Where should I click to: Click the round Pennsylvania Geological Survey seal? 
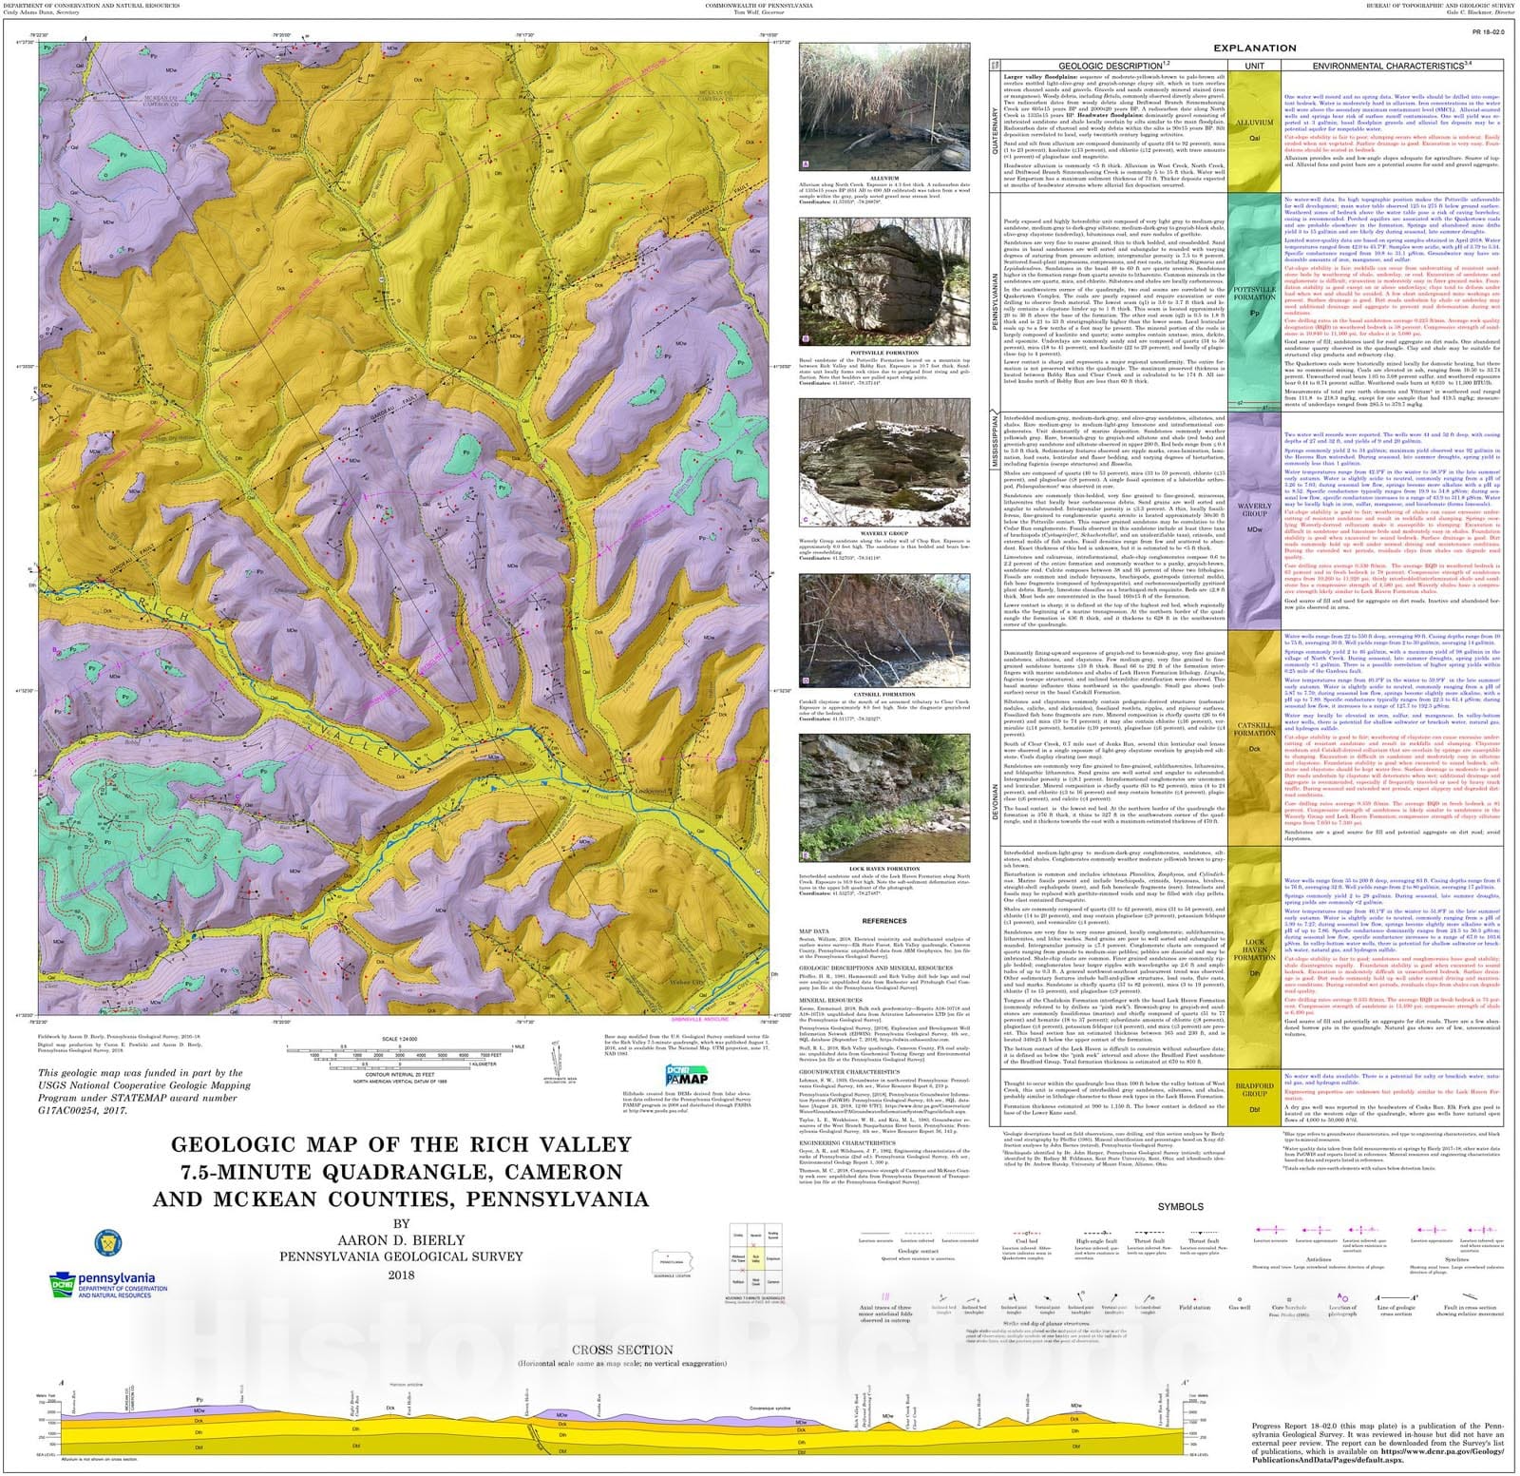[108, 1242]
